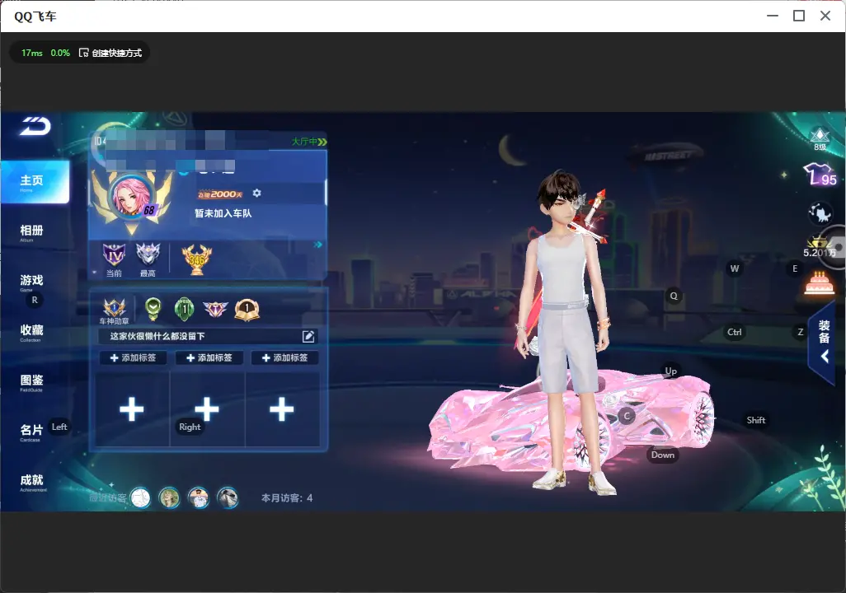Image resolution: width=846 pixels, height=593 pixels.
Task: Go to the 收藏 collection tab
Action: point(31,332)
